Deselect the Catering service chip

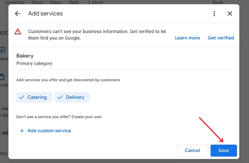click(33, 97)
